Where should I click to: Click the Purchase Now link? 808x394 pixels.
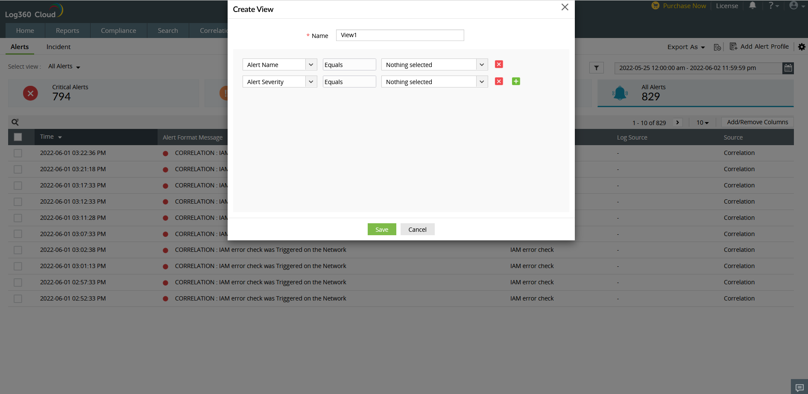pos(684,6)
